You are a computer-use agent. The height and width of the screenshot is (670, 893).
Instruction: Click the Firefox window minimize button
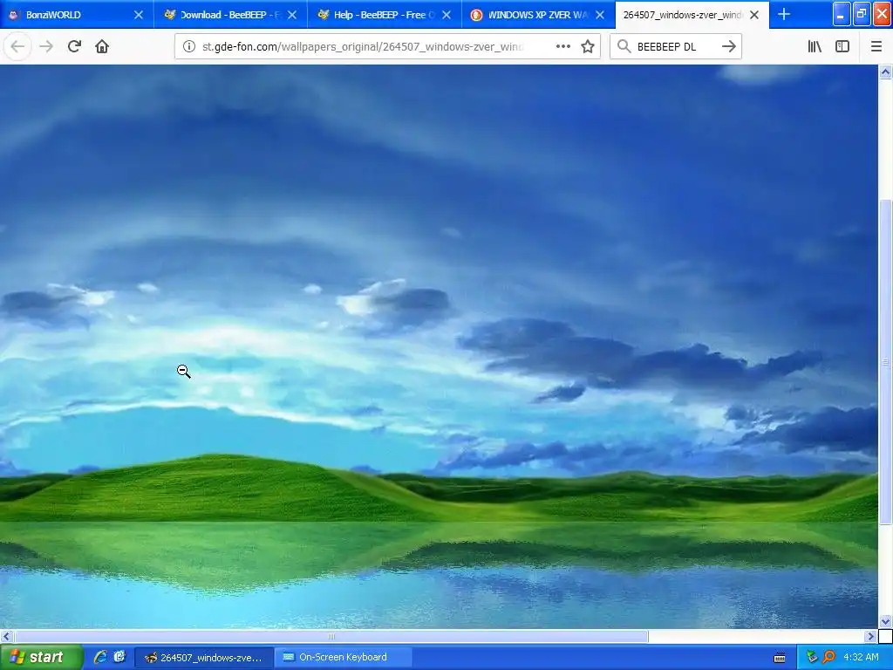coord(842,14)
